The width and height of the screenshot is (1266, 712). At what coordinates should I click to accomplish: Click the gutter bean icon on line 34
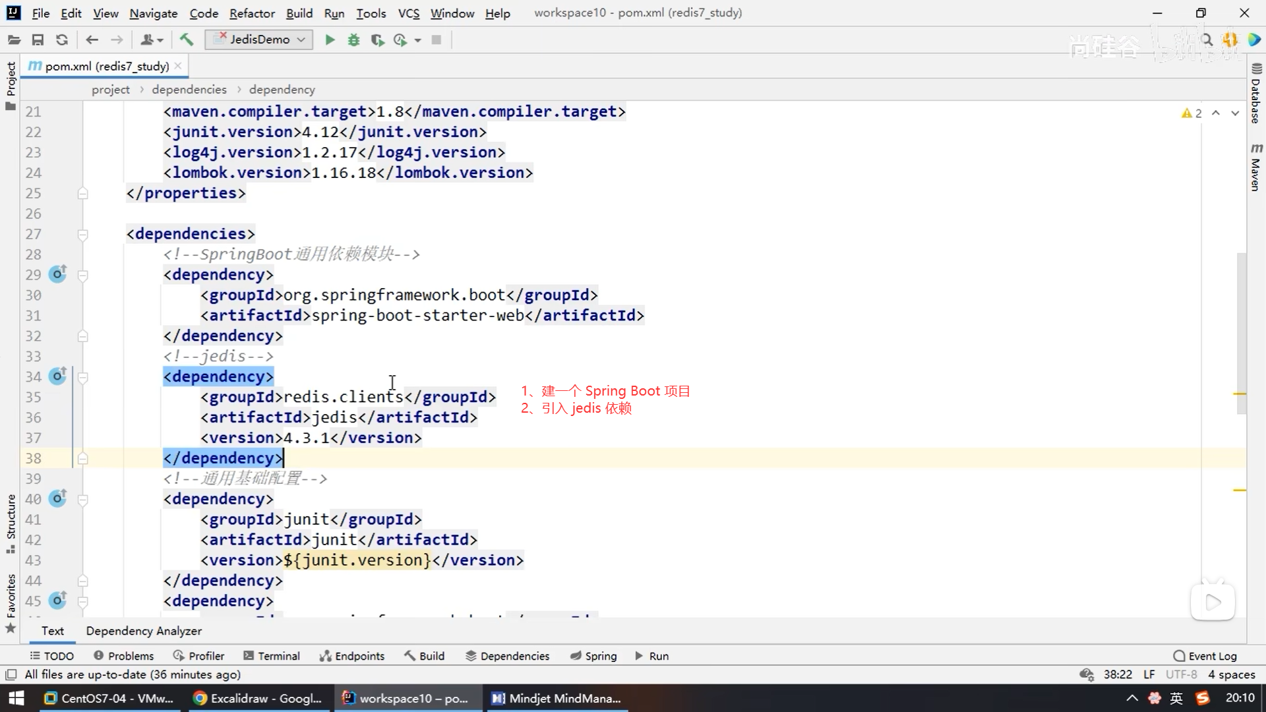58,376
